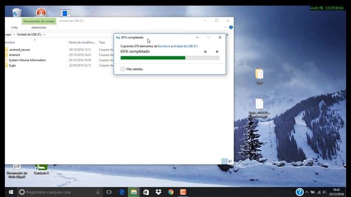Minimize the copy progress dialog
This screenshot has height=197, width=351.
pyautogui.click(x=197, y=37)
